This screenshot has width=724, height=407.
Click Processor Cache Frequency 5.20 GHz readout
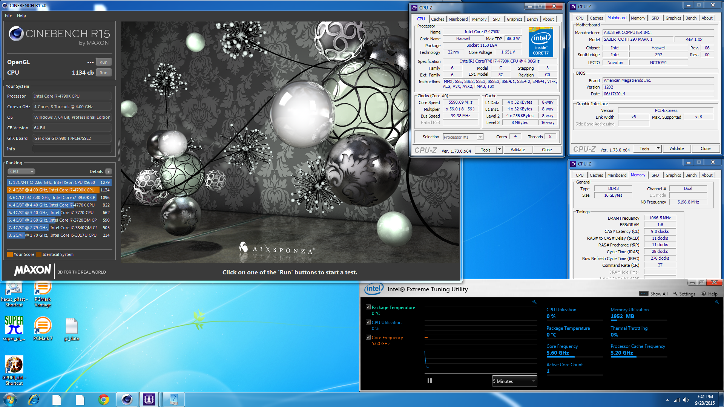click(639, 353)
